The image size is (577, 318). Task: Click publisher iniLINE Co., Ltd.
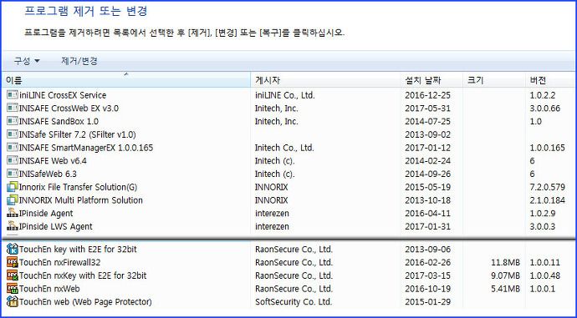(x=285, y=95)
